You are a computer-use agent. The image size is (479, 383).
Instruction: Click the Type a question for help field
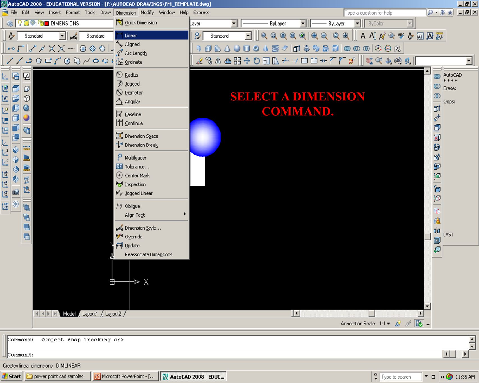click(x=385, y=13)
